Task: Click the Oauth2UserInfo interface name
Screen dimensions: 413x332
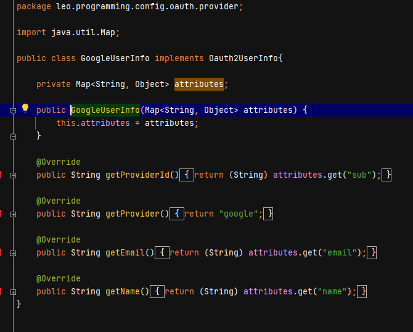Action: 243,58
